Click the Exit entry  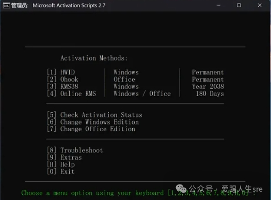pyautogui.click(x=61, y=172)
